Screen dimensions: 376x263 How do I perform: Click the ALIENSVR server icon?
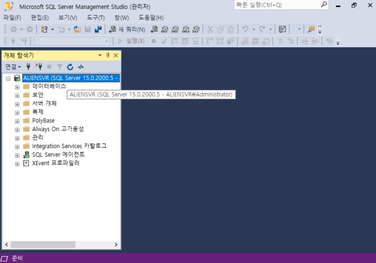pyautogui.click(x=17, y=78)
